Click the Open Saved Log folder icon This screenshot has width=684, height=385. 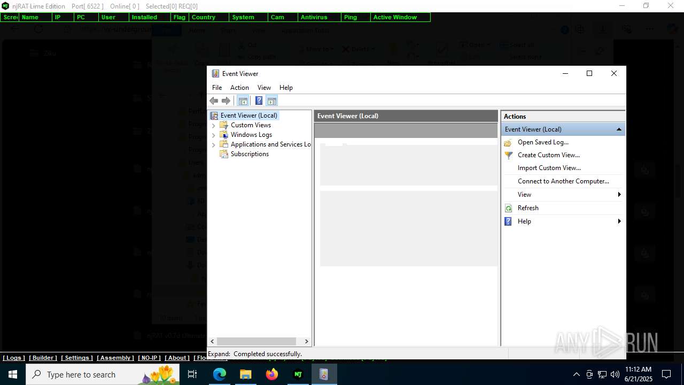508,142
